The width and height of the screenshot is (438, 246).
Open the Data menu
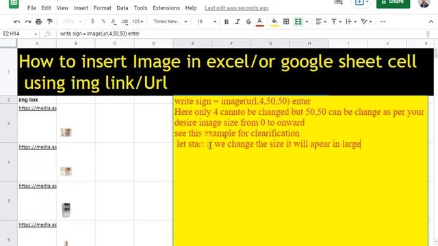[123, 8]
